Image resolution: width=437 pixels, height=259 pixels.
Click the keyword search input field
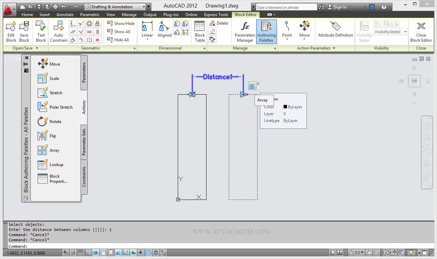click(286, 7)
